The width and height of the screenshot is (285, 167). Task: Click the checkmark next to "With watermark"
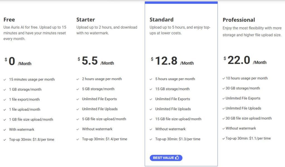tap(5, 130)
